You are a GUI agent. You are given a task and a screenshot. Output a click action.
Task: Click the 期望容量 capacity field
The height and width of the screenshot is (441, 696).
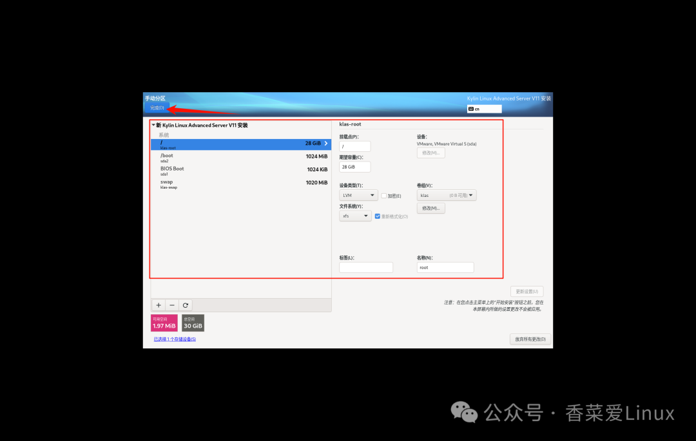(354, 167)
